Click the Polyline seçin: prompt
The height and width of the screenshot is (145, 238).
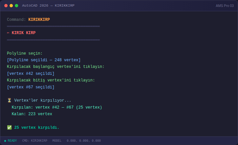click(x=24, y=53)
